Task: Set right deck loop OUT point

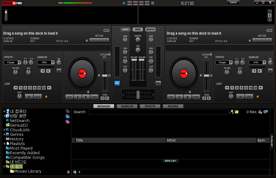Action: click(x=249, y=97)
